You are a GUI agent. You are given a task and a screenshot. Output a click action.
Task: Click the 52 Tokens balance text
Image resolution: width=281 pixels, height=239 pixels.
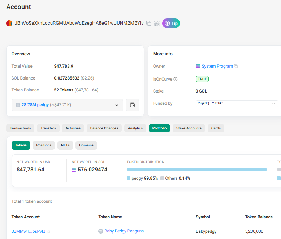point(64,90)
